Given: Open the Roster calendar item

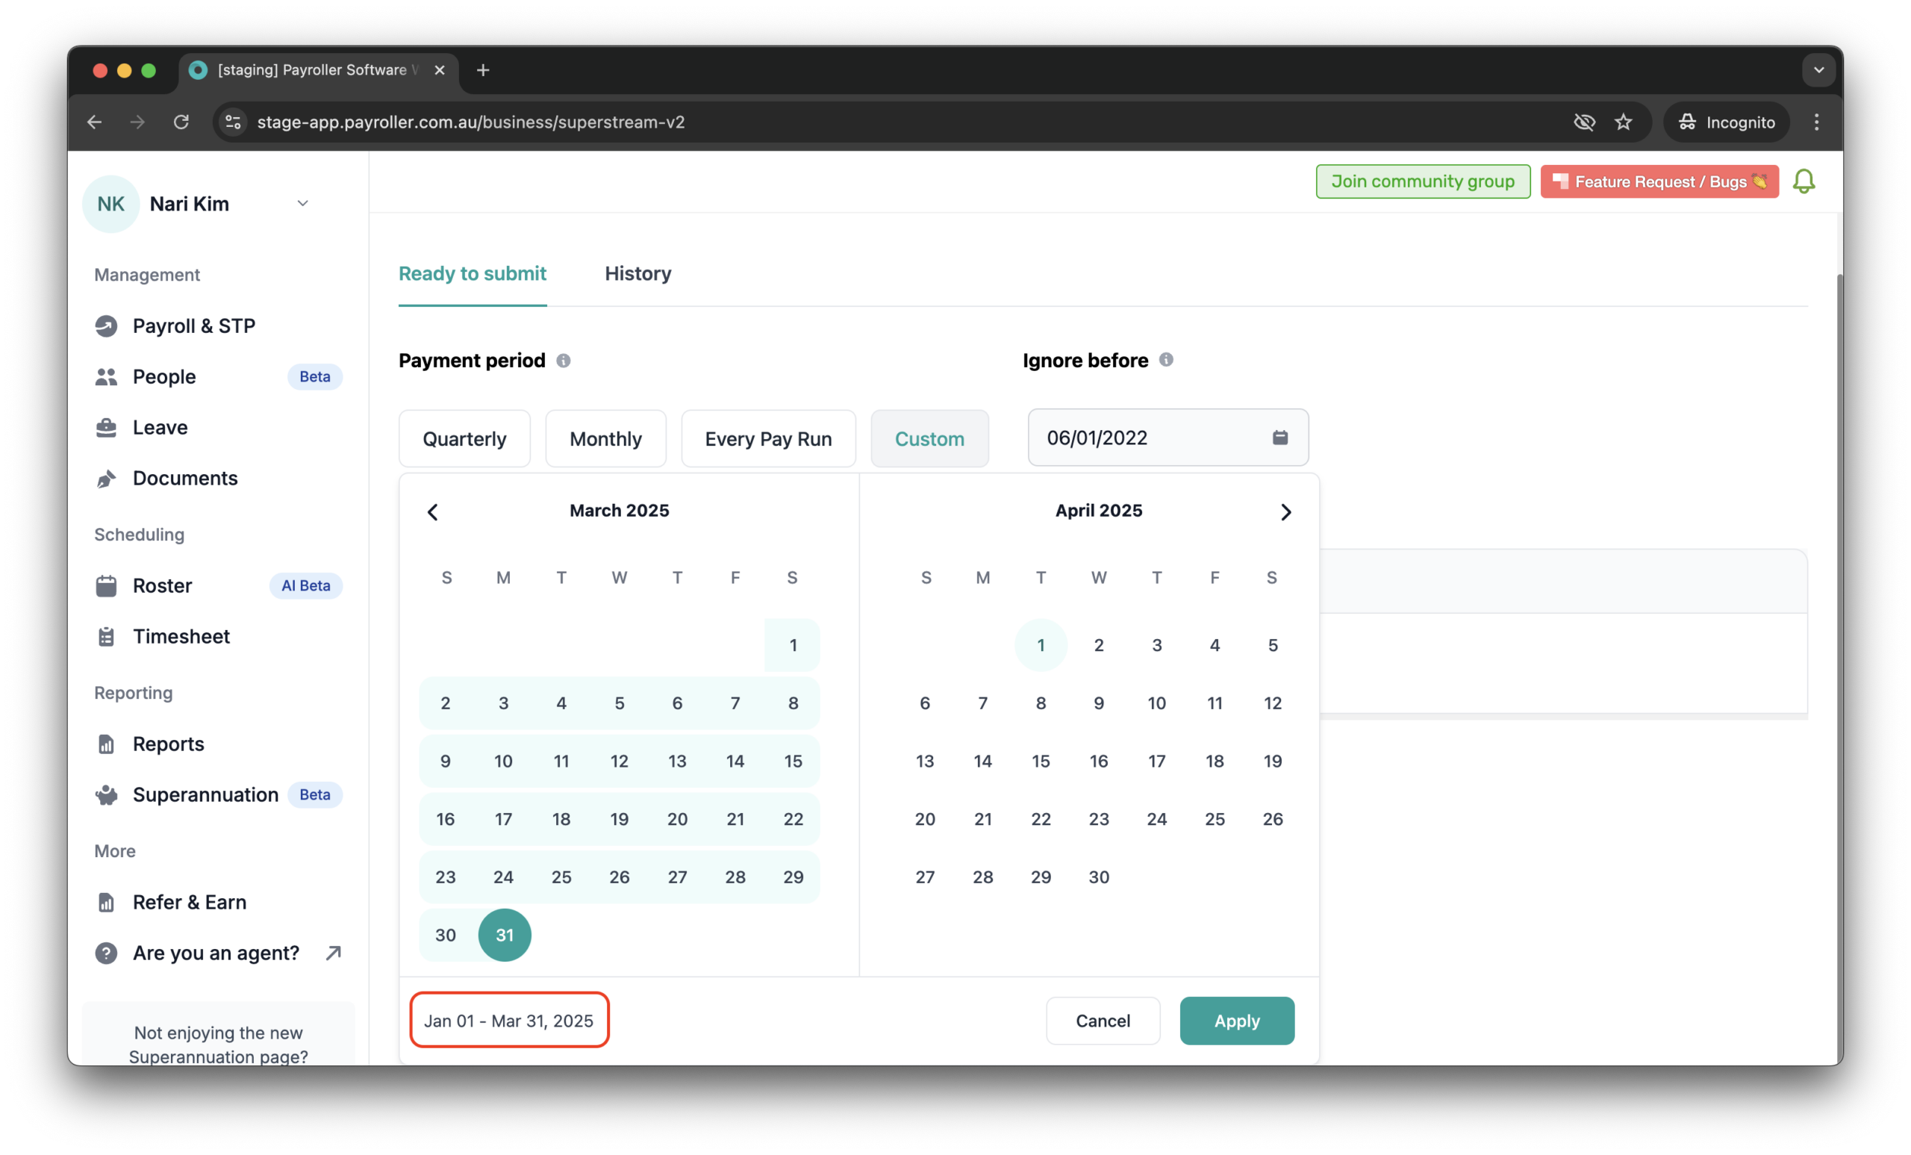Looking at the screenshot, I should [162, 585].
